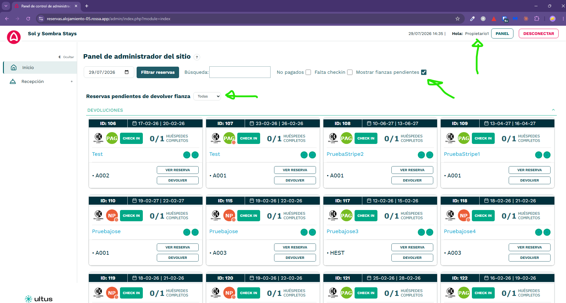View site information next to the URL
The width and height of the screenshot is (566, 303).
pos(41,19)
